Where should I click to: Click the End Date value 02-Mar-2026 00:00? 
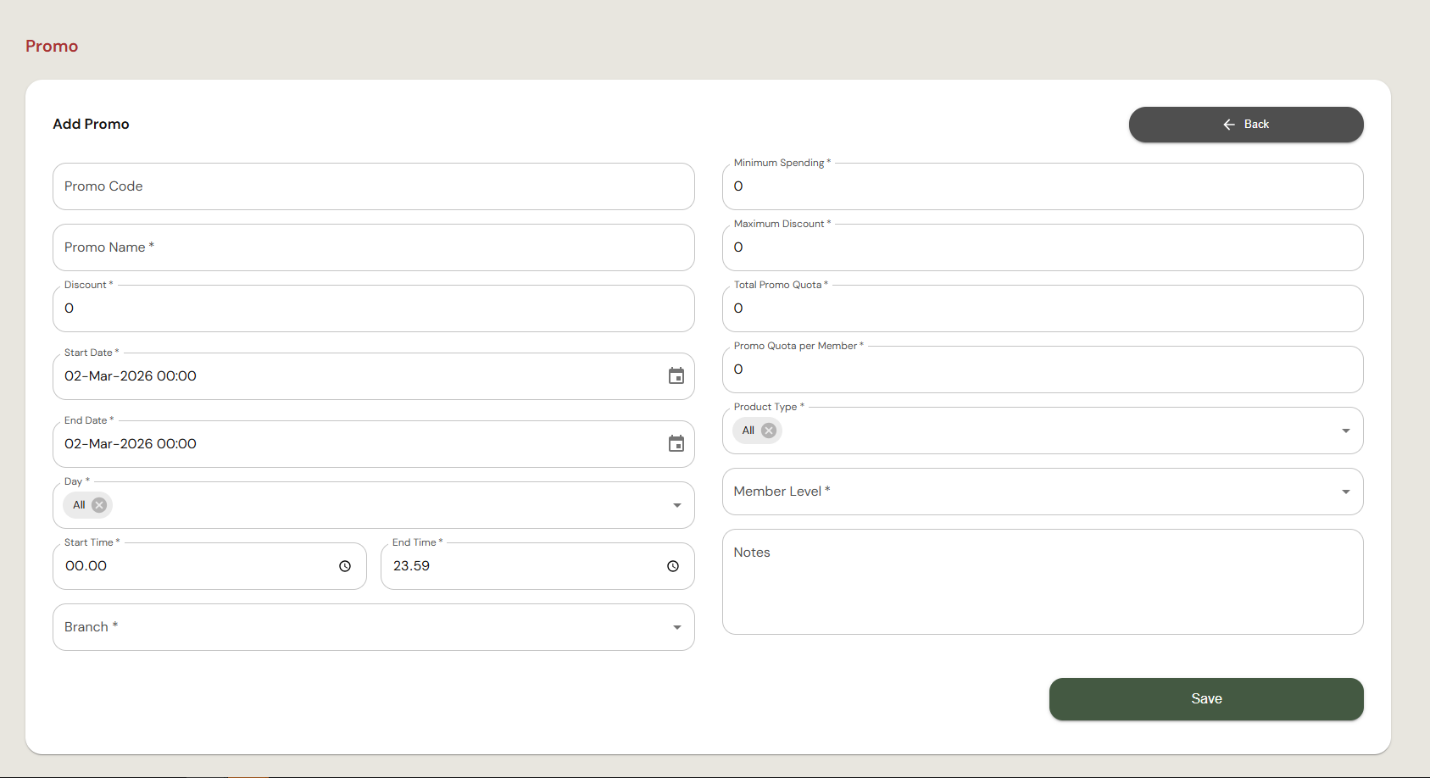[x=131, y=444]
